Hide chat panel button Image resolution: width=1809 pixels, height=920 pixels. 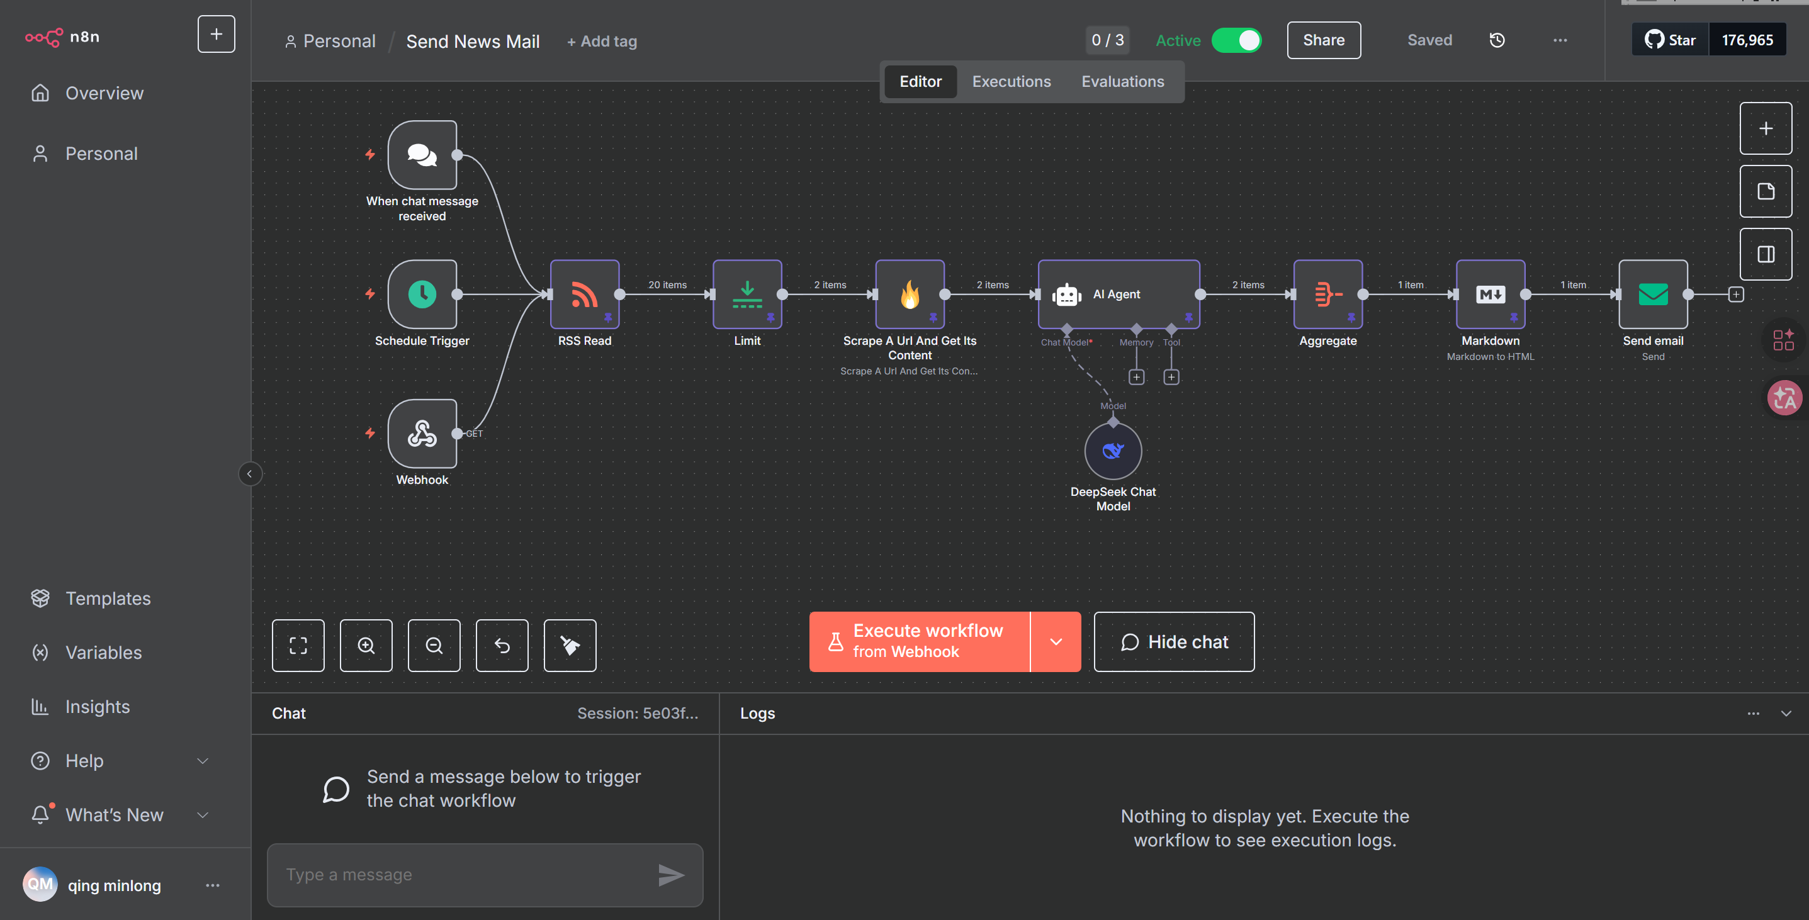click(1173, 642)
